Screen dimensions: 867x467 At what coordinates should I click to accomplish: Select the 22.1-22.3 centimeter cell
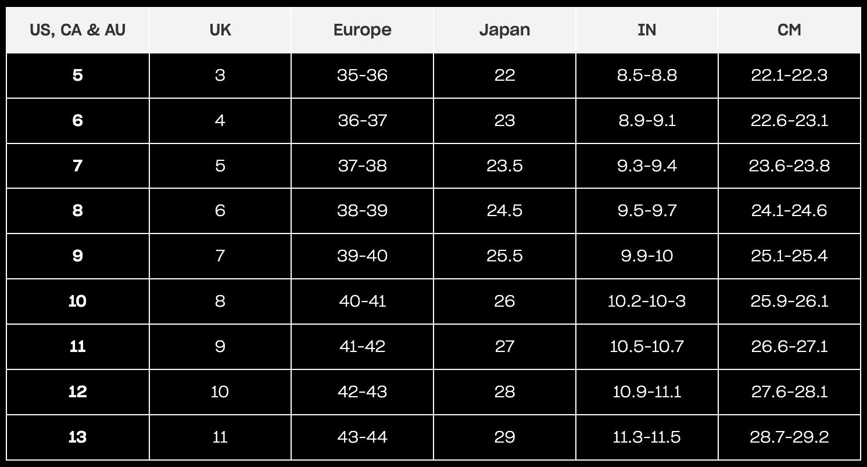789,76
